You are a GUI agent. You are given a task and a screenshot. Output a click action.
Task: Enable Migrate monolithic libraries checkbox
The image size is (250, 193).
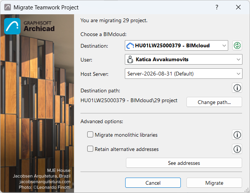pyautogui.click(x=90, y=134)
